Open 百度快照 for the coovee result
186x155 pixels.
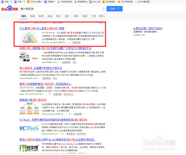click(x=78, y=114)
